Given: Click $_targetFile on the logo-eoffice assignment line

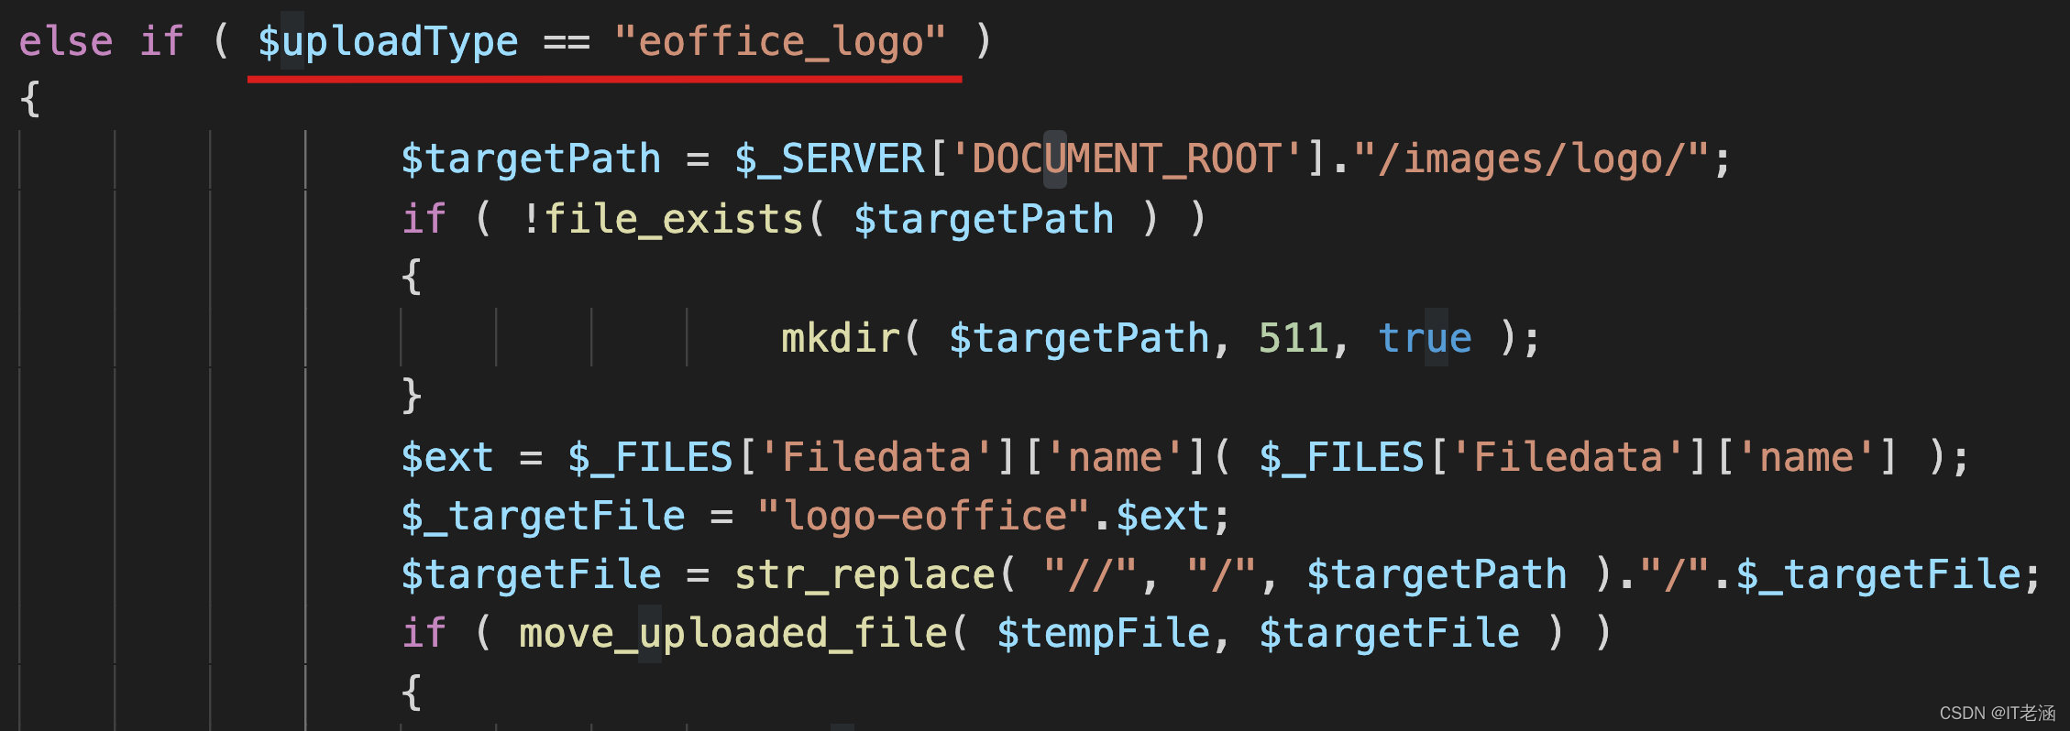Looking at the screenshot, I should (x=544, y=517).
